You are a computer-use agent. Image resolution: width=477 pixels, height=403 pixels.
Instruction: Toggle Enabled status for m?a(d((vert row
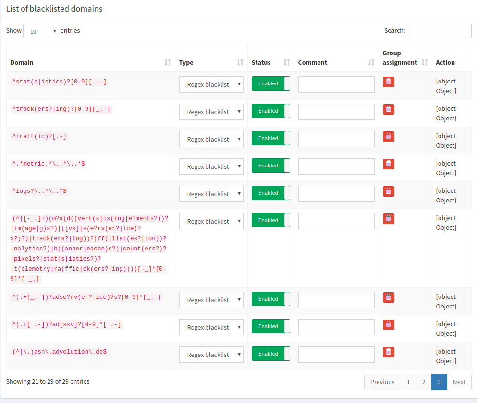271,220
